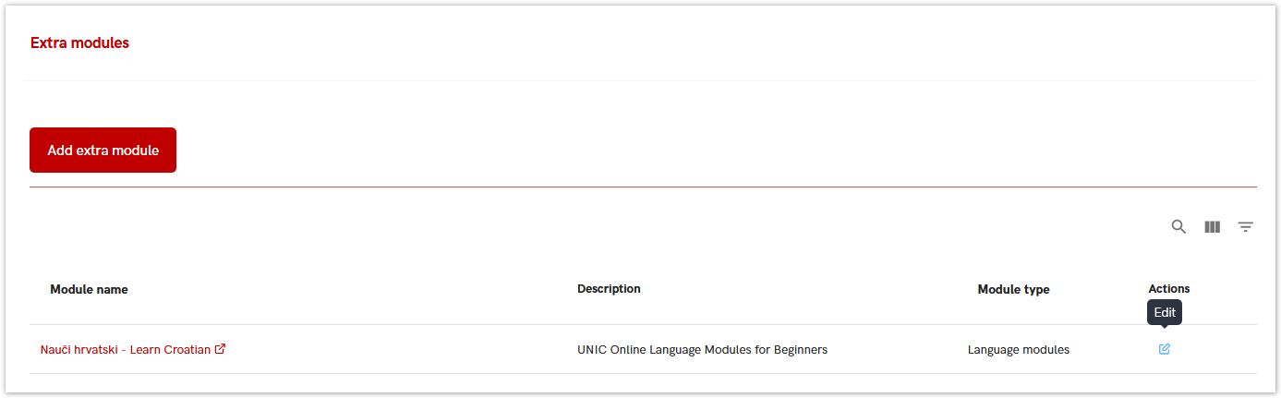
Task: Click the Extra modules section heading
Action: point(79,43)
